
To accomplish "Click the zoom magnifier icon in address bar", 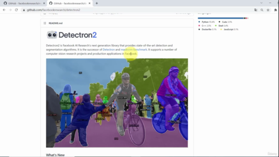I will [262, 10].
